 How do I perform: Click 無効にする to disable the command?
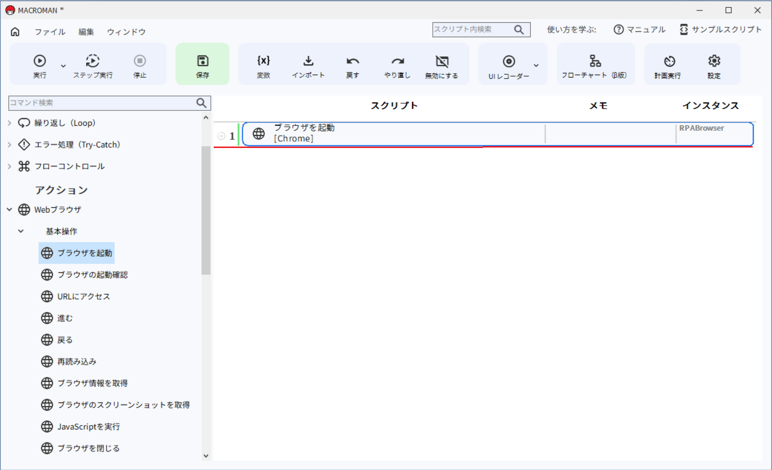(441, 66)
